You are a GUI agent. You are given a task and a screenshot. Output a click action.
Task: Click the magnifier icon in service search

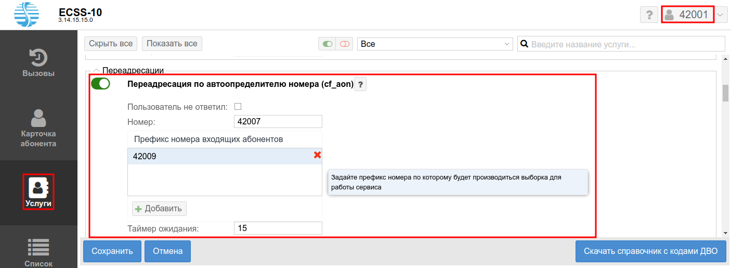(525, 44)
